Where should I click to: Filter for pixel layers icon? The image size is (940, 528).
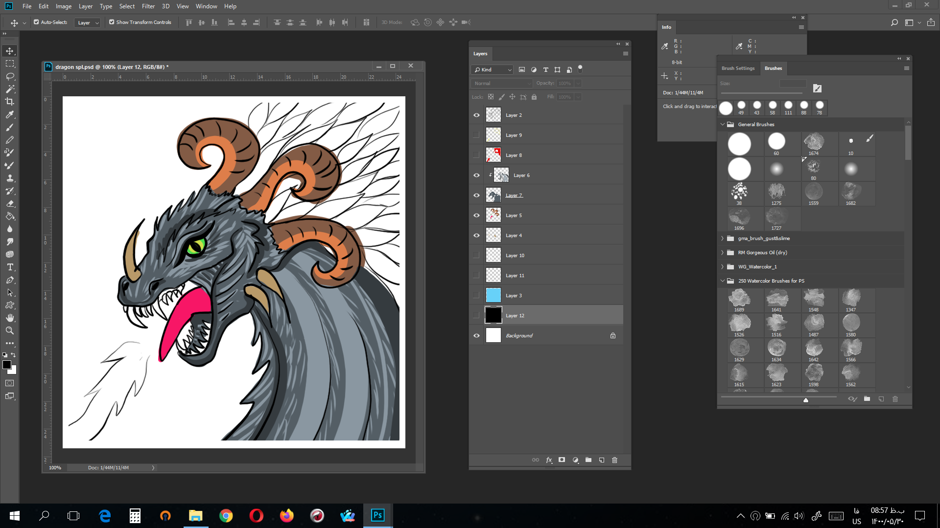[522, 69]
